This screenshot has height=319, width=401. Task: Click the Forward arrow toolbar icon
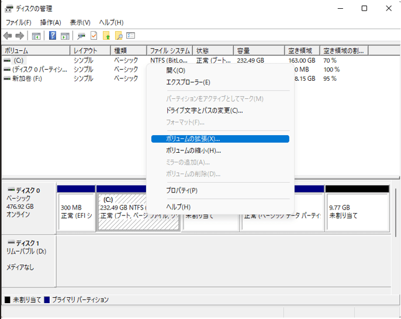click(20, 36)
